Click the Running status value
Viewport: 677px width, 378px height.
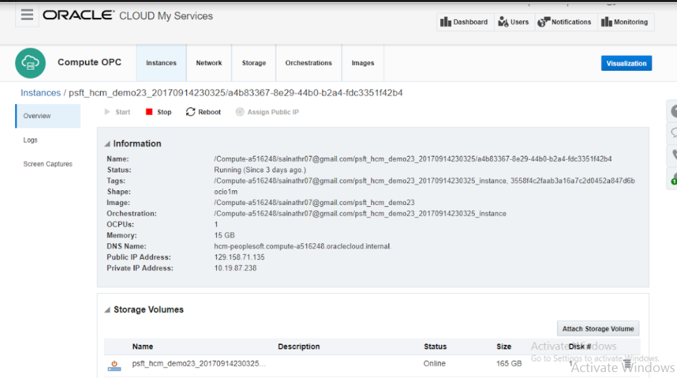[x=260, y=170]
